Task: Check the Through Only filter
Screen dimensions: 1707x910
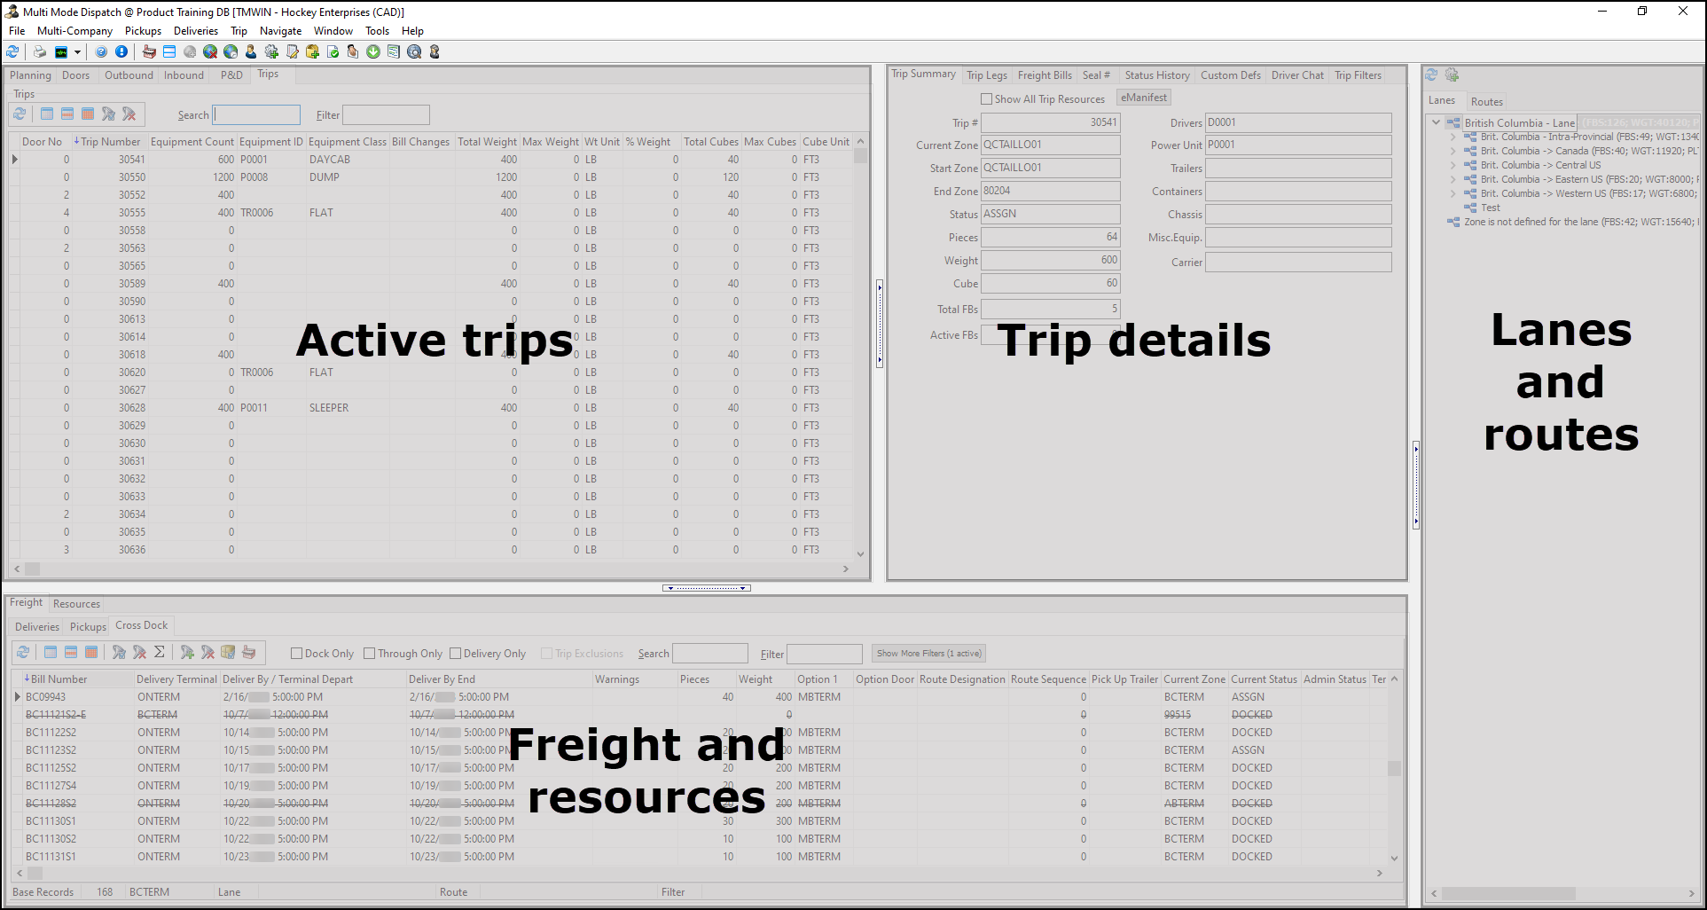Action: tap(370, 653)
